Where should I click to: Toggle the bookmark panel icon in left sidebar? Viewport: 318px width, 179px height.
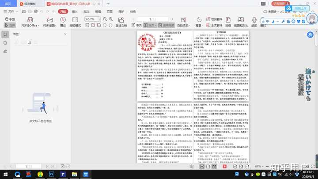point(5,34)
